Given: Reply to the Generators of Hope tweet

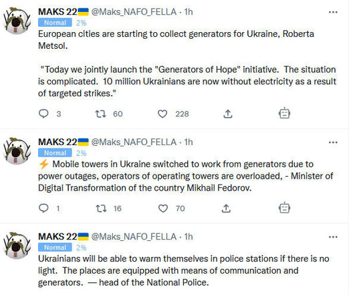Looking at the screenshot, I should 43,114.
